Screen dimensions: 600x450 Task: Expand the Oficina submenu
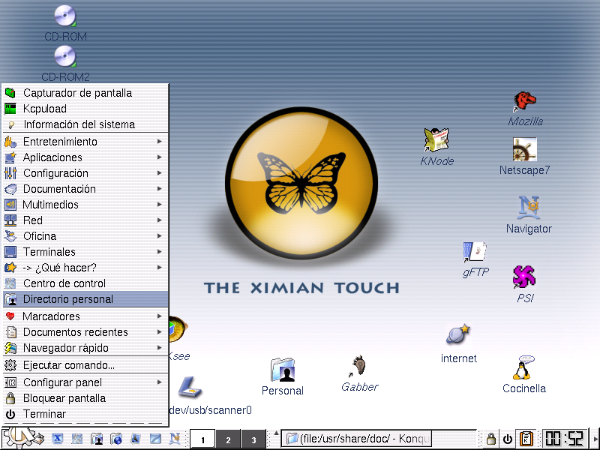click(x=85, y=235)
